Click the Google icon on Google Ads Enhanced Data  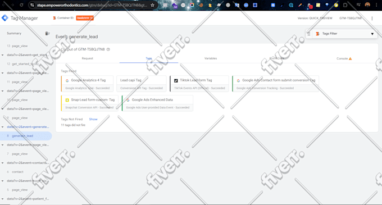[128, 100]
